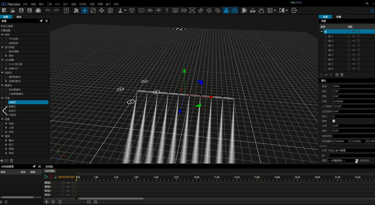
Task: Zoom in the timeline
Action: [96, 202]
